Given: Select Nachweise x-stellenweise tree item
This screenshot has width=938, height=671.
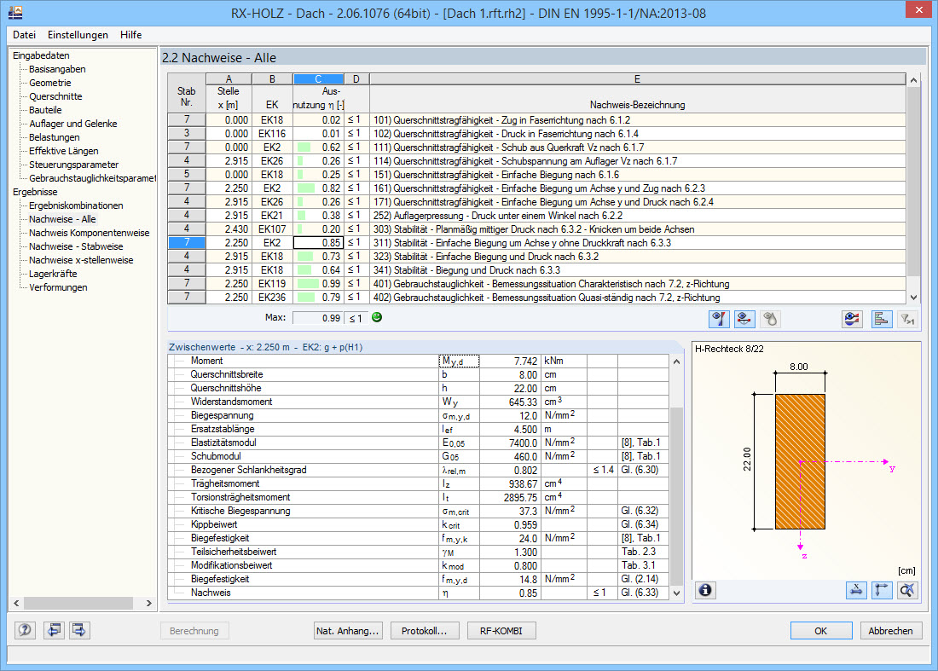Looking at the screenshot, I should pos(81,260).
